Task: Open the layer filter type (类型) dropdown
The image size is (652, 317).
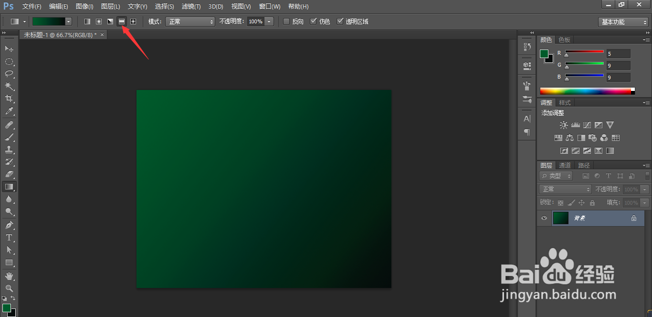Action: pyautogui.click(x=556, y=176)
